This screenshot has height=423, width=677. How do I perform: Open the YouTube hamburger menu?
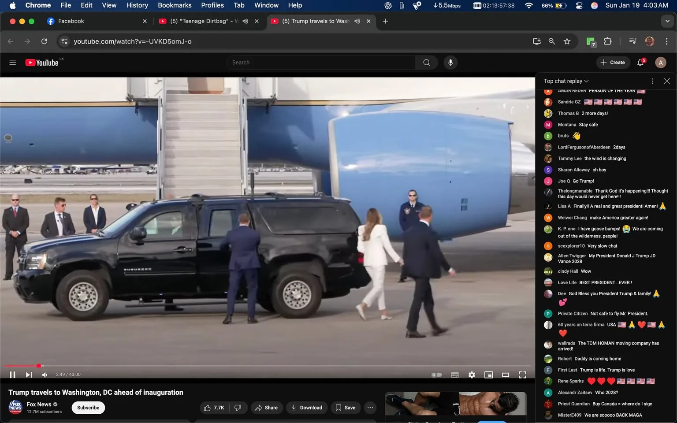click(x=12, y=62)
